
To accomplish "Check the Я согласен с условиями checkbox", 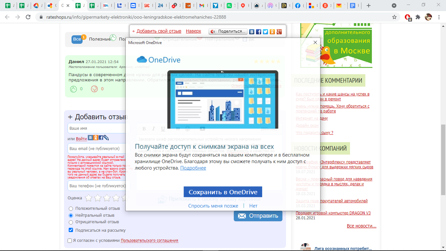I will pos(70,241).
